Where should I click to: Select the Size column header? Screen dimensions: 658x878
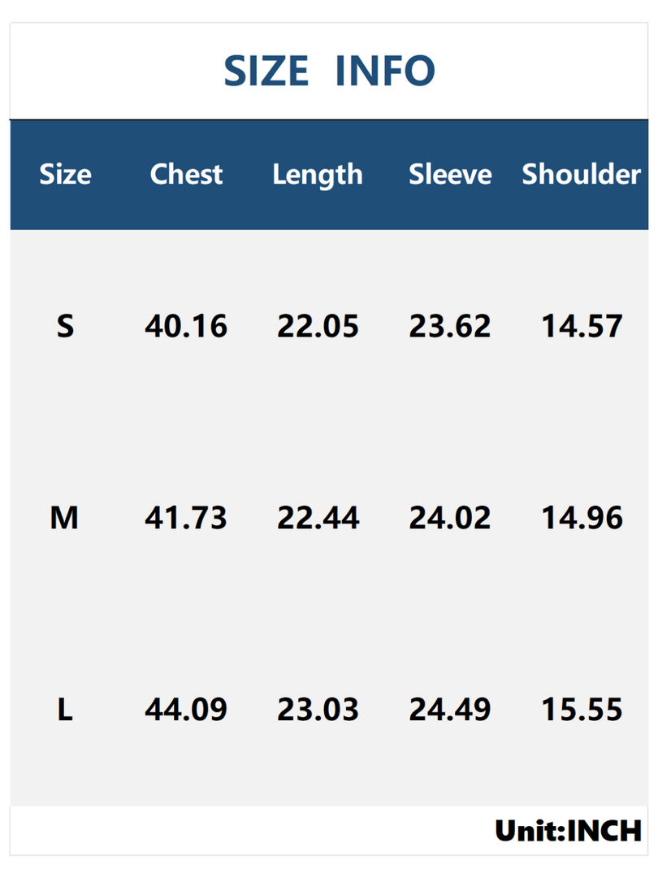66,174
